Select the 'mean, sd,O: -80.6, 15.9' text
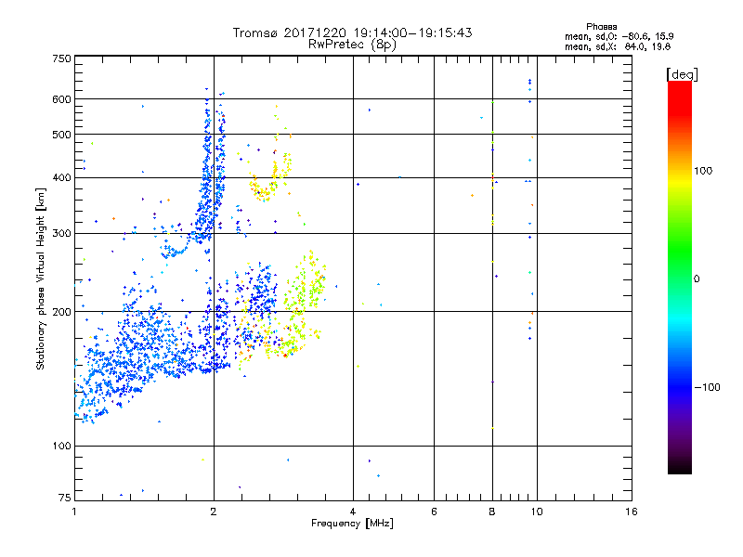 pos(619,36)
